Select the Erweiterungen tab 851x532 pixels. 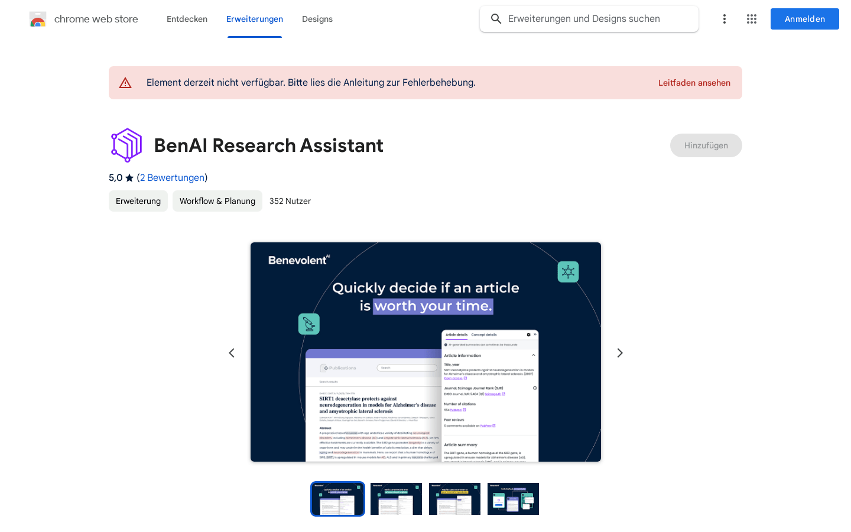click(x=255, y=19)
